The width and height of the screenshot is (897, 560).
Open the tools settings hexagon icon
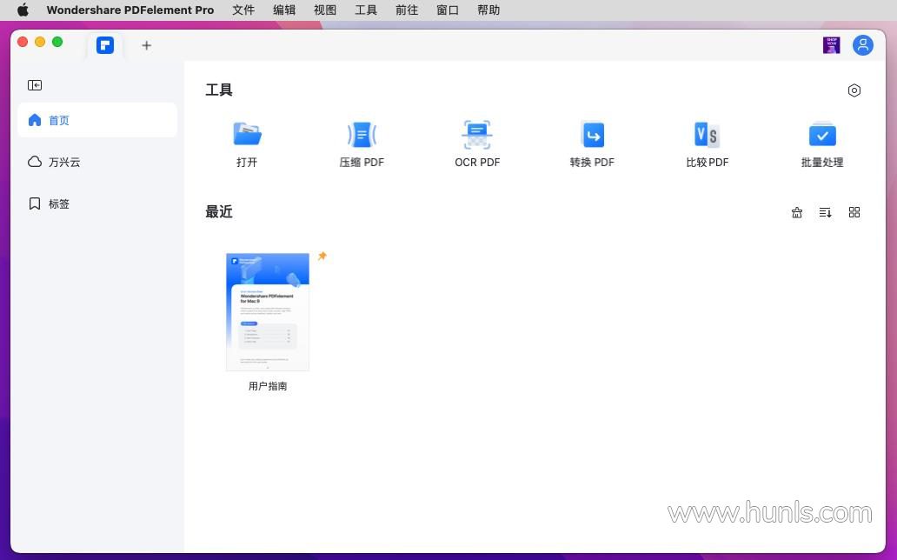point(854,90)
